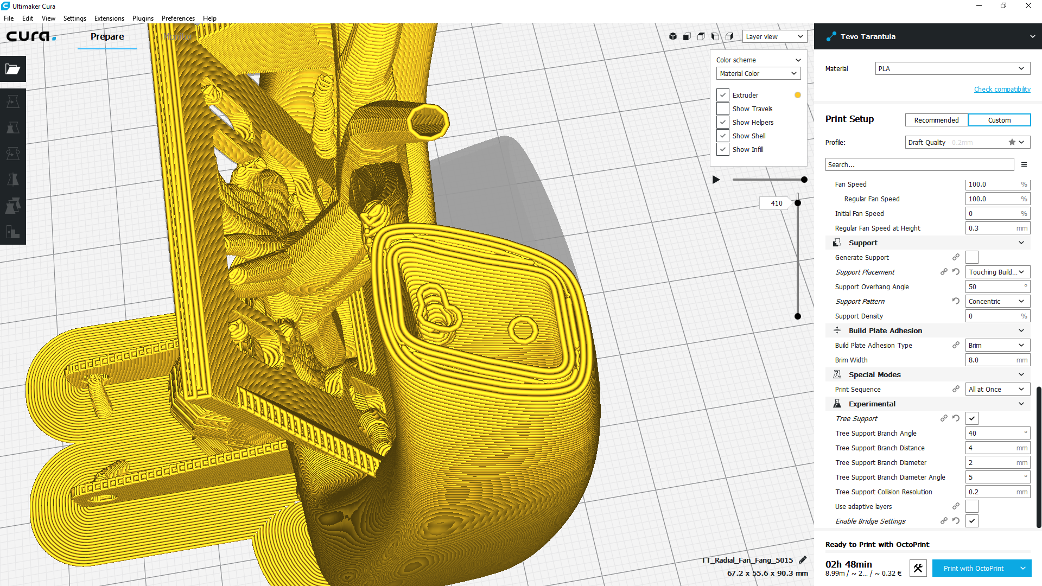Screen dimensions: 1042x586
Task: Play the layer simulation
Action: [716, 180]
